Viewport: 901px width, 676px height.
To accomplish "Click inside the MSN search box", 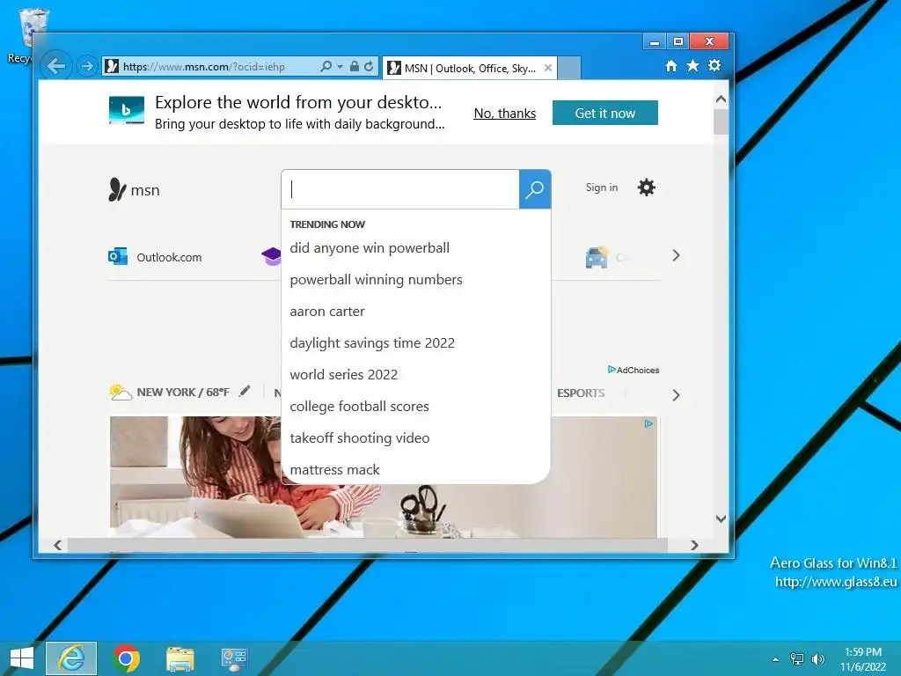I will [400, 189].
